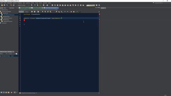This screenshot has height=96, width=171.
Task: Click the hint bulb glyph on line 3
Action: pos(20,18)
